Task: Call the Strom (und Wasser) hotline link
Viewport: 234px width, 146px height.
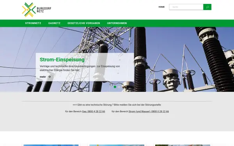Action: 149,111
